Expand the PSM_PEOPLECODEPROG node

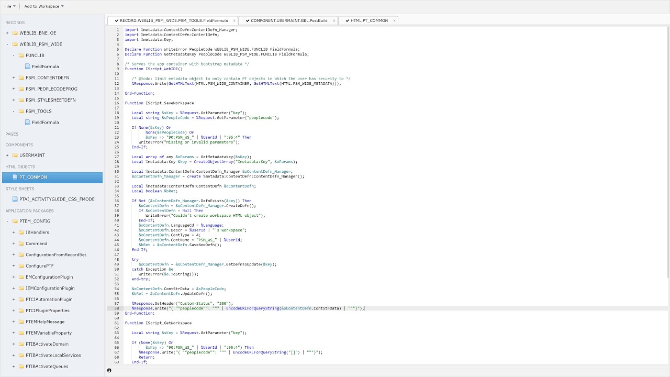coord(14,88)
